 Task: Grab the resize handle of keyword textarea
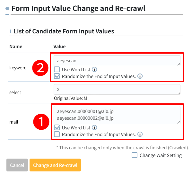pos(179,65)
